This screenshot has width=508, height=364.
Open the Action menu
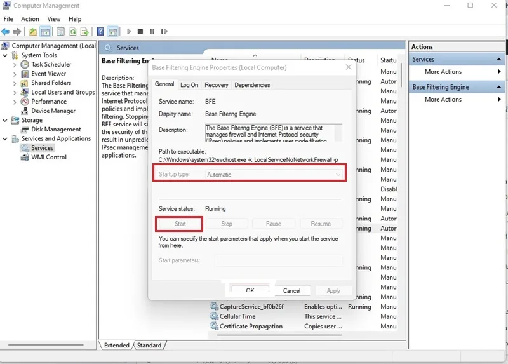tap(30, 19)
